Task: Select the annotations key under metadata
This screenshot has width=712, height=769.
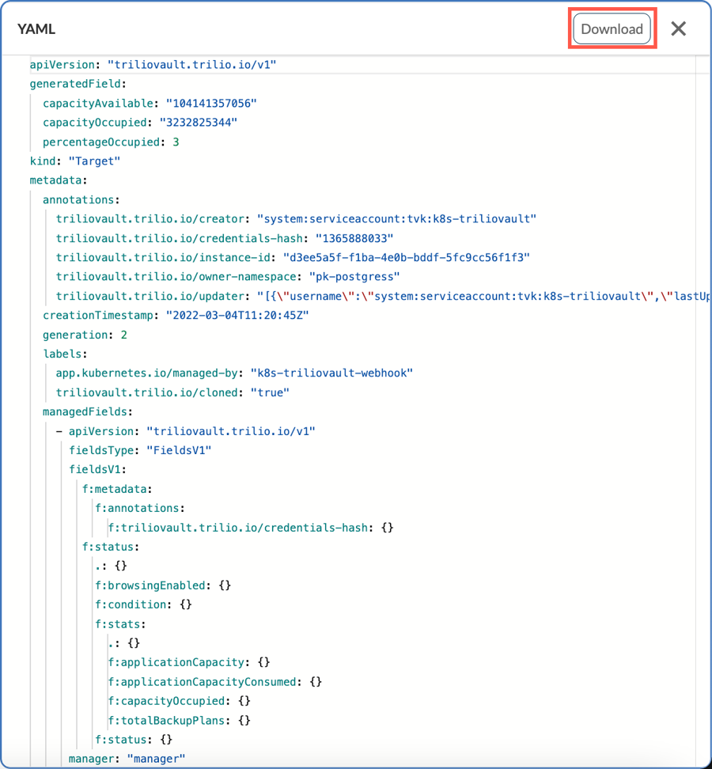Action: pyautogui.click(x=81, y=200)
